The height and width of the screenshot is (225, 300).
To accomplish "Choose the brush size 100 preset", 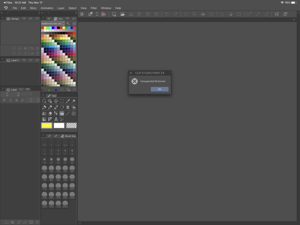I will 58,178.
